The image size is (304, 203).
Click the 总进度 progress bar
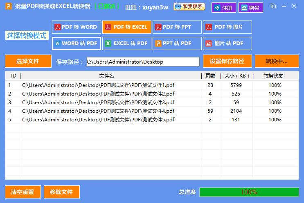point(249,192)
